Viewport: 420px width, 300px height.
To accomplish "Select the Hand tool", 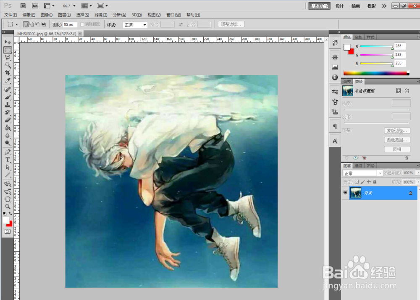I will (x=8, y=199).
